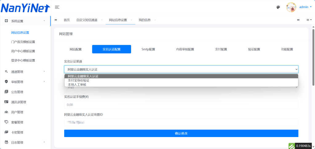Click the 用户管理 people icon
Viewport: 315px width, 149px height.
(6, 112)
